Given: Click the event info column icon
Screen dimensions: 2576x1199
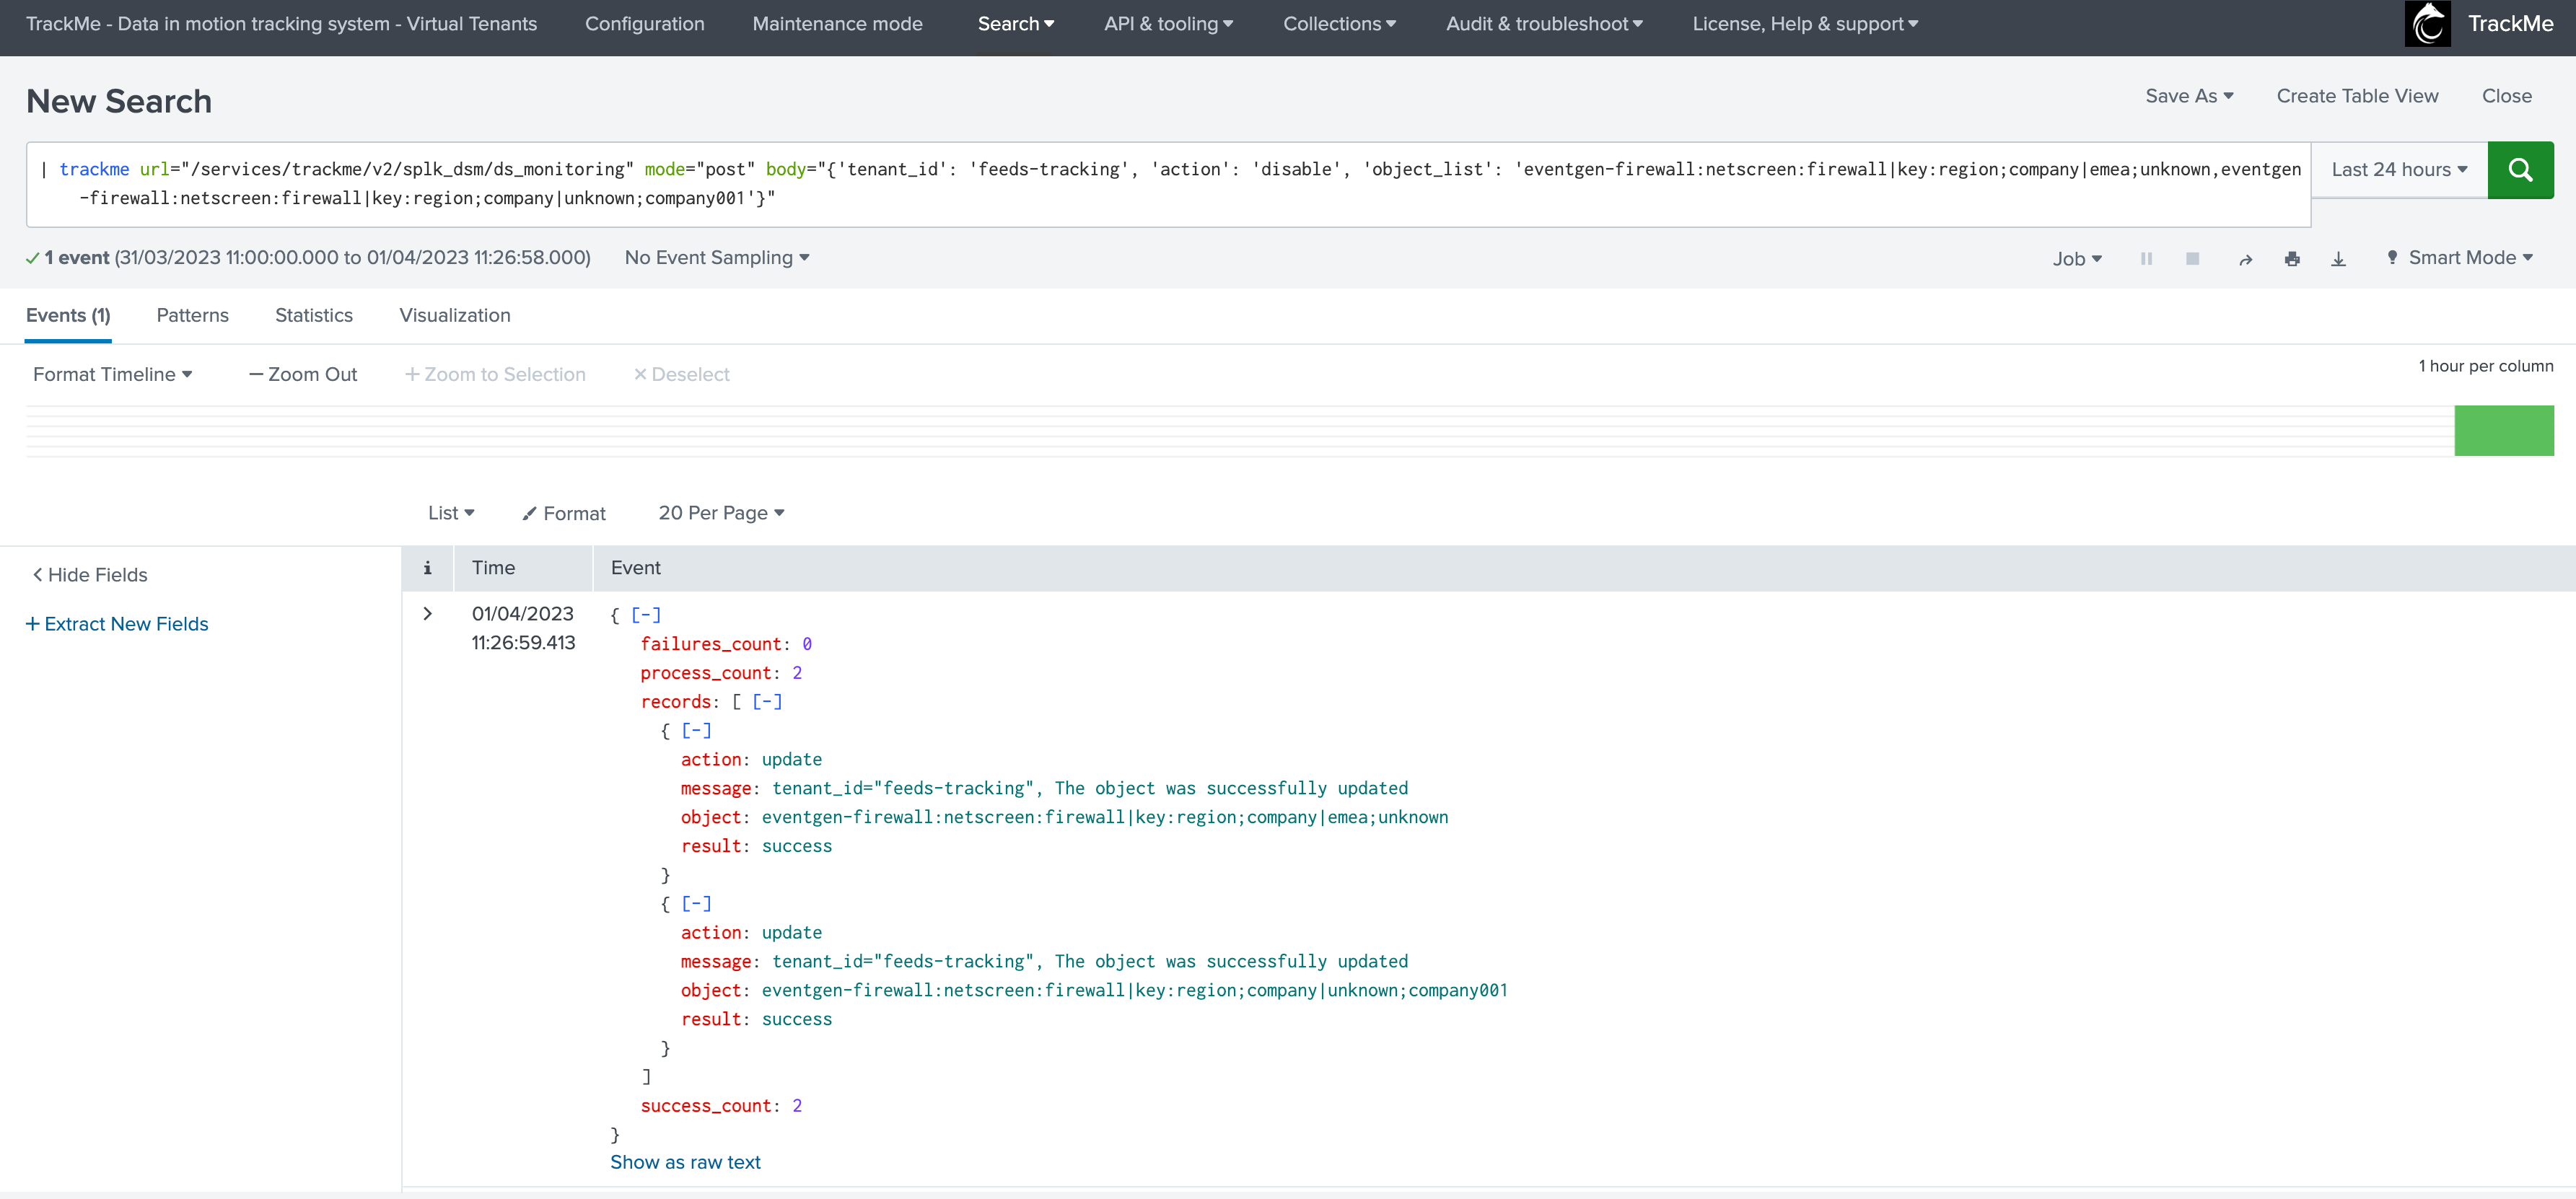Looking at the screenshot, I should tap(427, 568).
